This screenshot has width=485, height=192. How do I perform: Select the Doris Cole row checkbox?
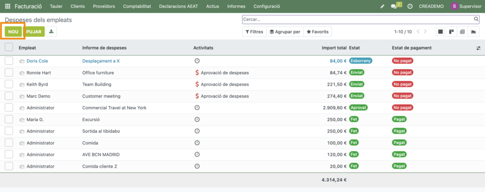coord(9,61)
